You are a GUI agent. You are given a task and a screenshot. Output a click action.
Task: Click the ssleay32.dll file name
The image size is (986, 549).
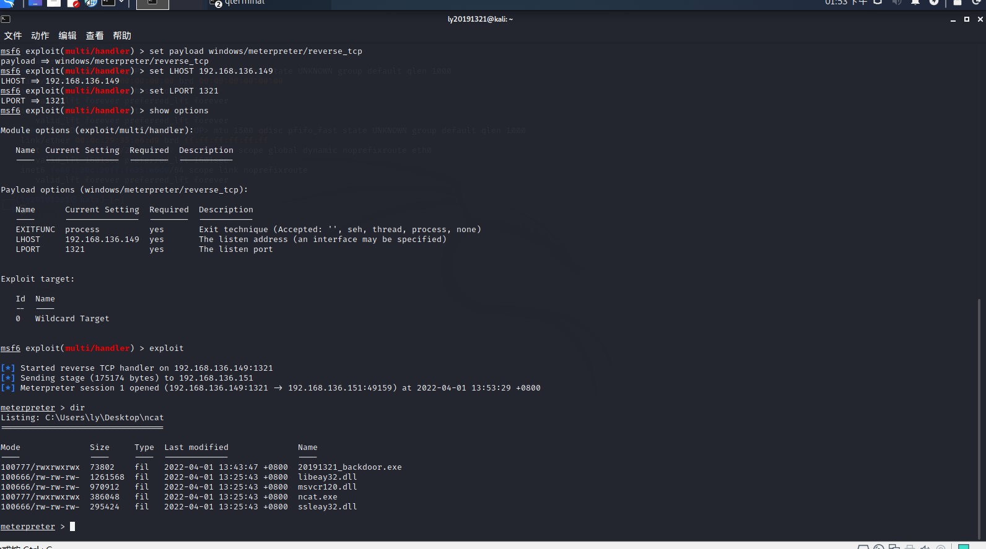point(328,507)
